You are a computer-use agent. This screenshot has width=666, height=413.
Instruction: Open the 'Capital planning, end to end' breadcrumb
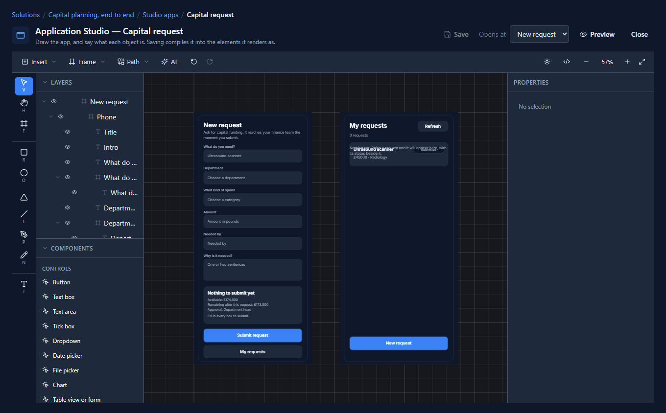point(91,15)
